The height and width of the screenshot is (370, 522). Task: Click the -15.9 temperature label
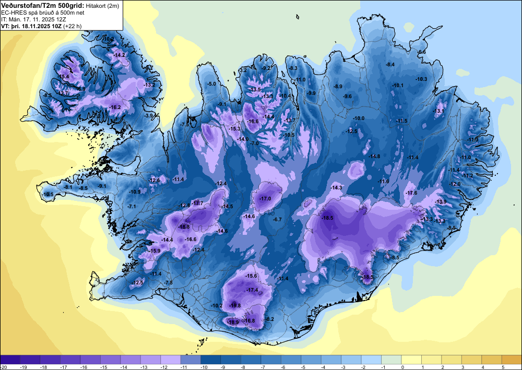[x=155, y=250]
